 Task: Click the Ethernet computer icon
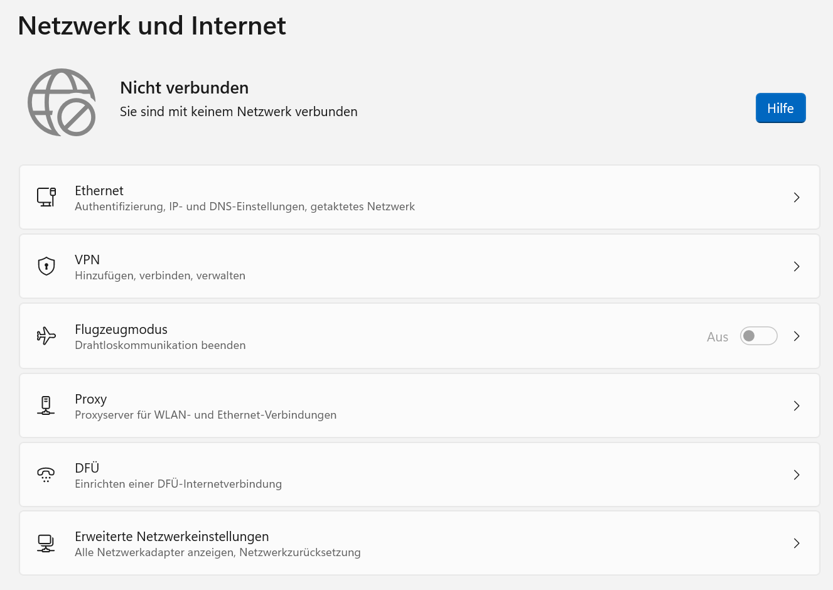(x=46, y=197)
